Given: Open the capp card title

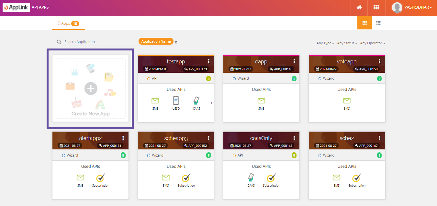Looking at the screenshot, I should pyautogui.click(x=261, y=61).
